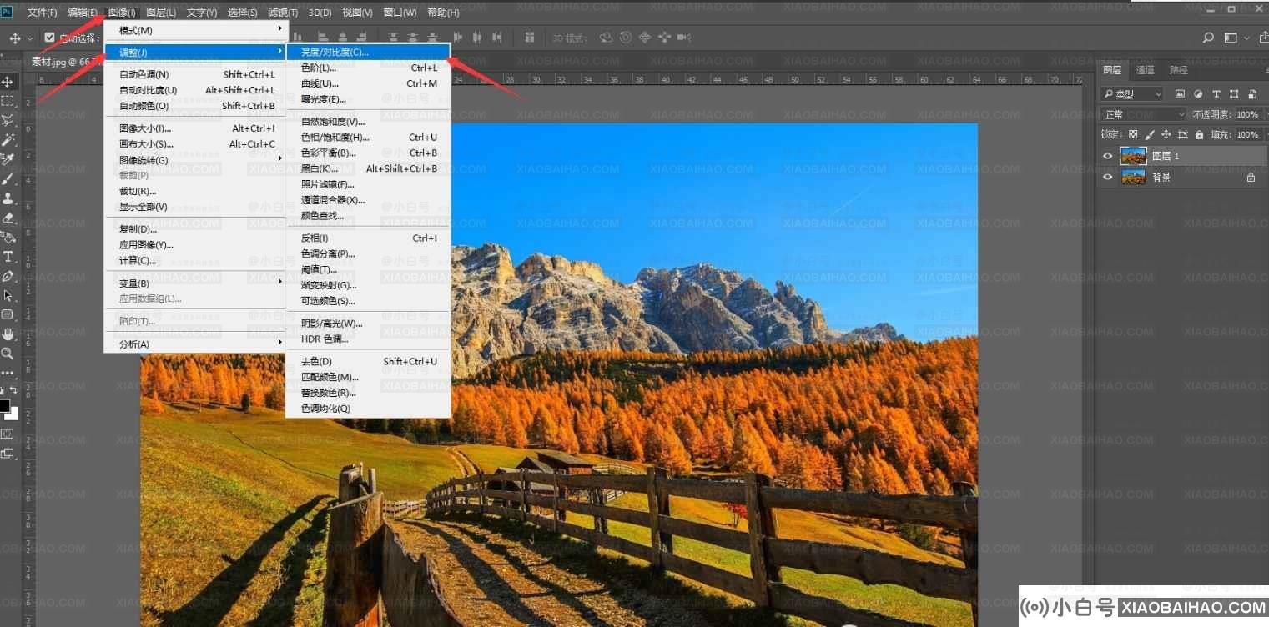Screen dimensions: 1269x627
Task: Click the foreground black color swatch
Action: (x=5, y=406)
